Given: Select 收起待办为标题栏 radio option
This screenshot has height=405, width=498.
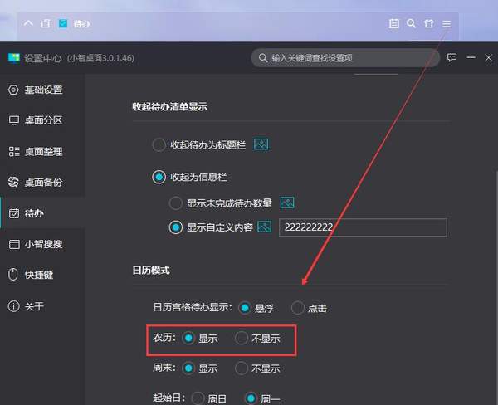Looking at the screenshot, I should 159,145.
